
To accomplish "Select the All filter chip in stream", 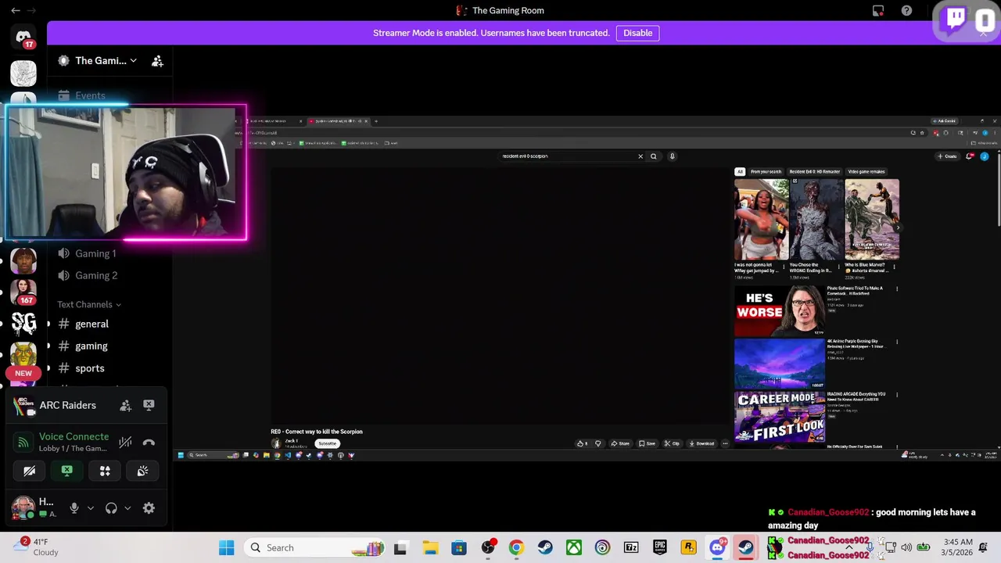I will pyautogui.click(x=740, y=171).
